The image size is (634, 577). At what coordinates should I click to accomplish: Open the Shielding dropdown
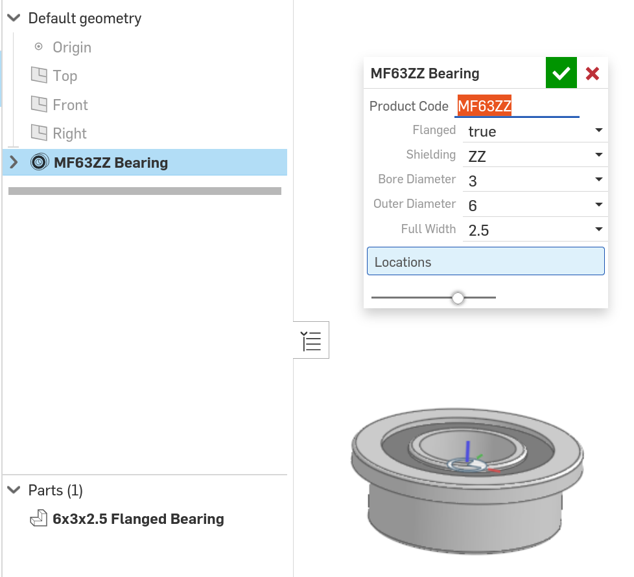point(535,155)
